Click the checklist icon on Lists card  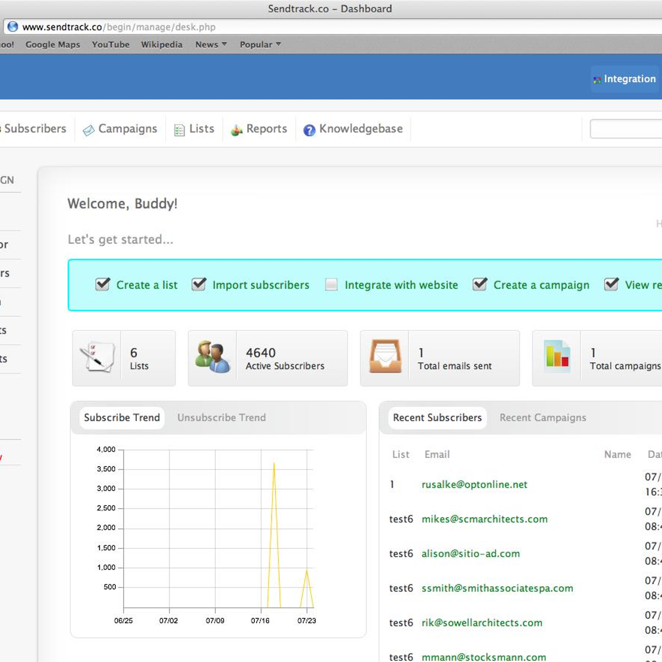[x=97, y=357]
